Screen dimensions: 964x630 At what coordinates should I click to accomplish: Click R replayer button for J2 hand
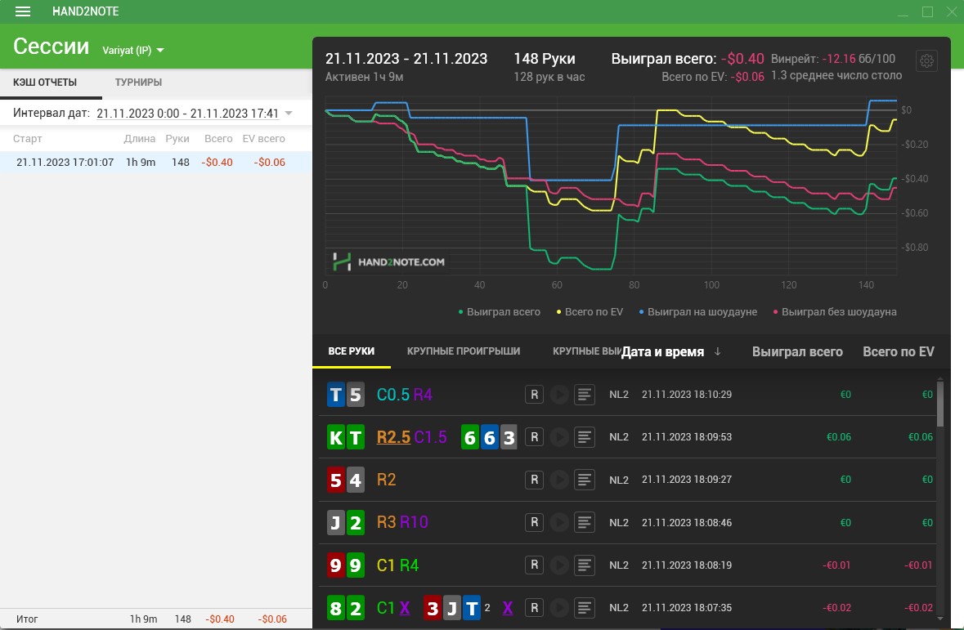(x=534, y=522)
